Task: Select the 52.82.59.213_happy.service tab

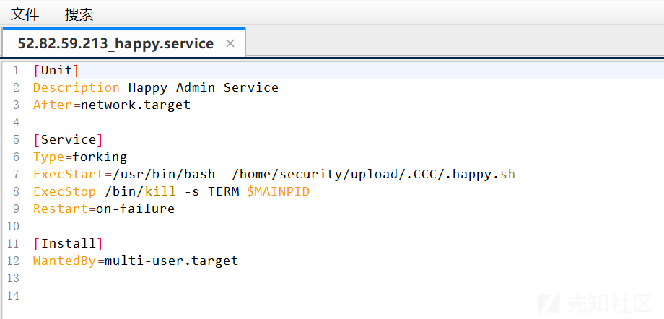Action: pyautogui.click(x=115, y=43)
